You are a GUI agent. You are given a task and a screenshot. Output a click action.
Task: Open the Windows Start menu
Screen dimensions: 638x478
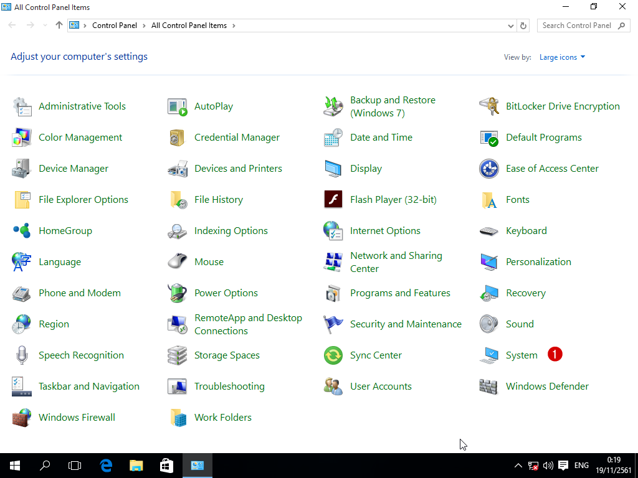pos(15,466)
